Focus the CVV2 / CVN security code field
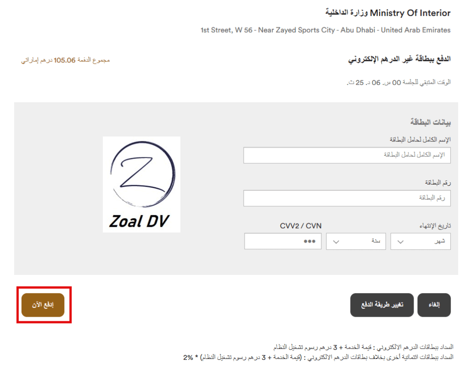This screenshot has height=369, width=470. [283, 241]
